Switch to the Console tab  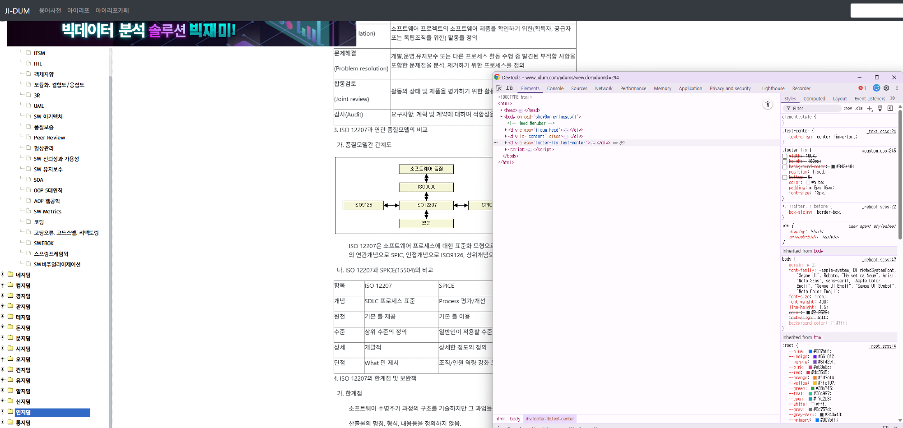click(x=555, y=89)
